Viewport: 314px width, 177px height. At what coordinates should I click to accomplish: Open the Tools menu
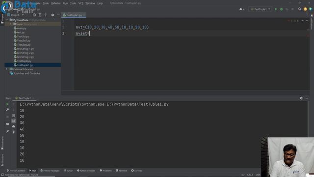click(73, 3)
